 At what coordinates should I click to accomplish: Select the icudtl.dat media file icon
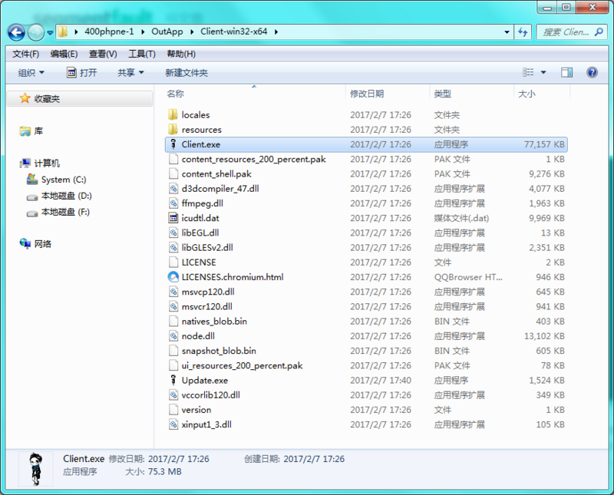[175, 217]
